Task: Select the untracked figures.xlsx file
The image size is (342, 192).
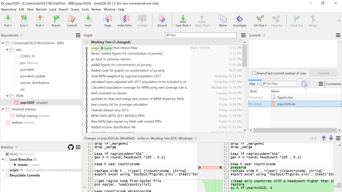Action: click(x=295, y=97)
